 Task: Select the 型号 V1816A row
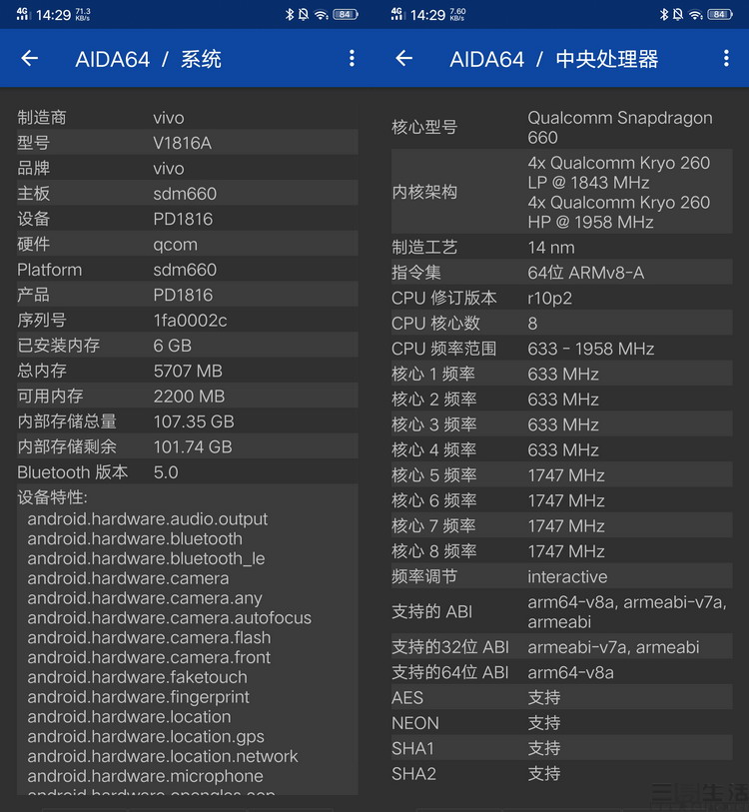187,143
